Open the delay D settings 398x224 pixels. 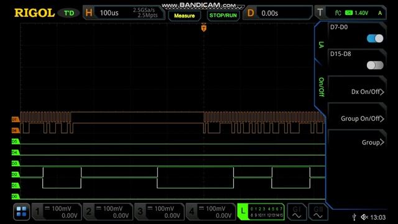click(x=251, y=12)
